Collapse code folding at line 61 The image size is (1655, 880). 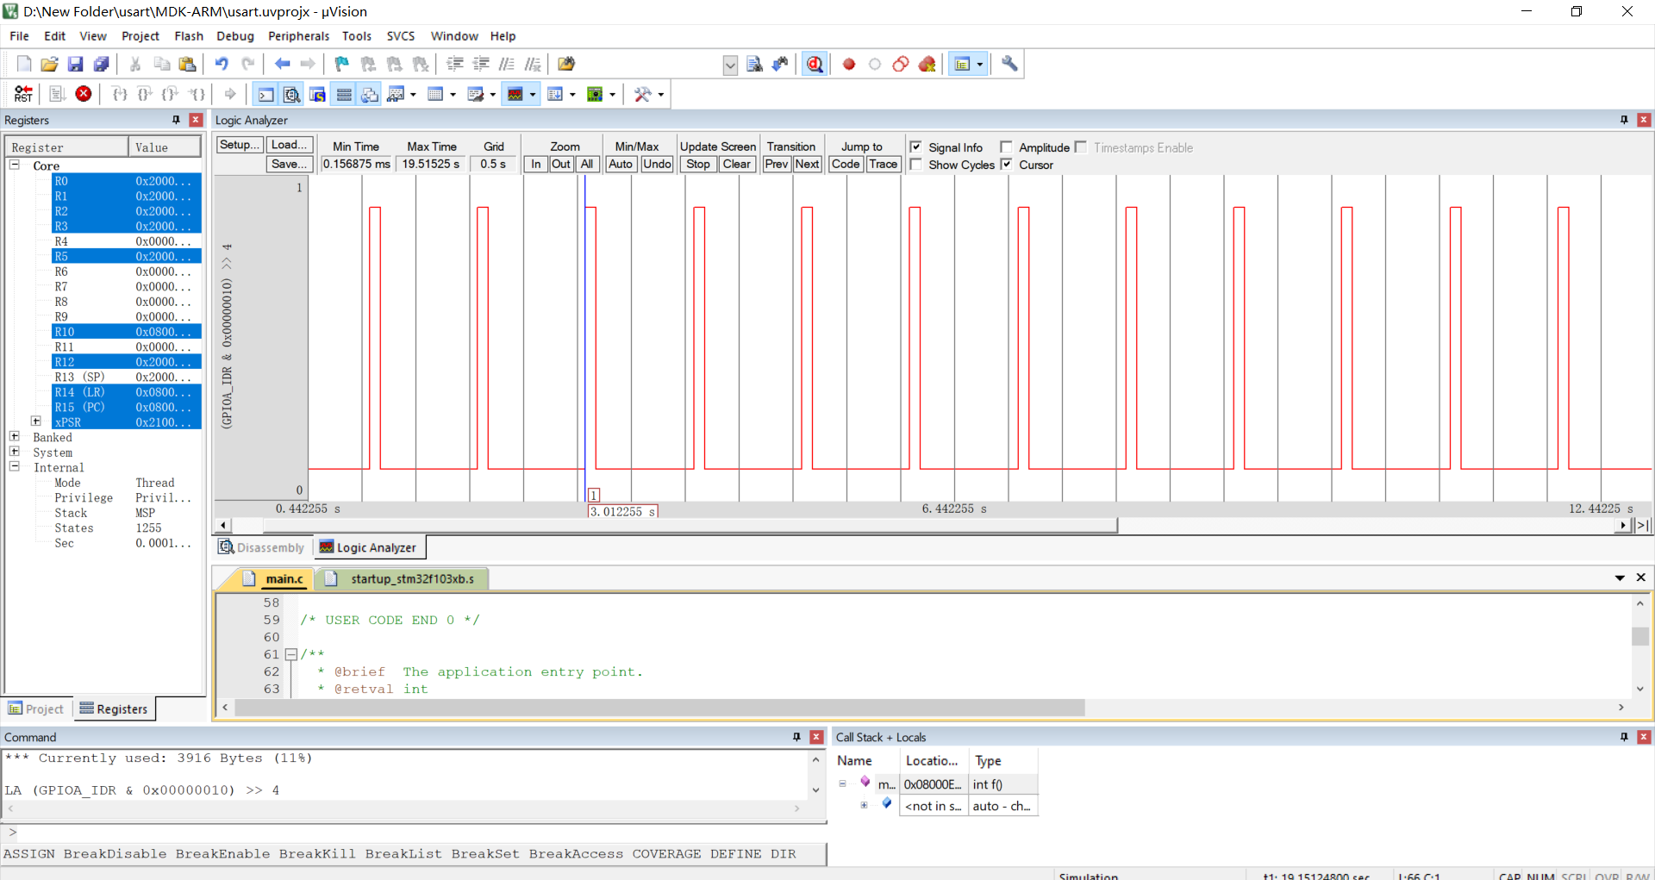pyautogui.click(x=291, y=654)
